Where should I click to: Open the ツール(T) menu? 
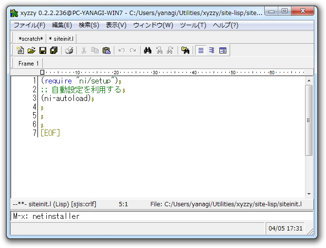tap(193, 25)
